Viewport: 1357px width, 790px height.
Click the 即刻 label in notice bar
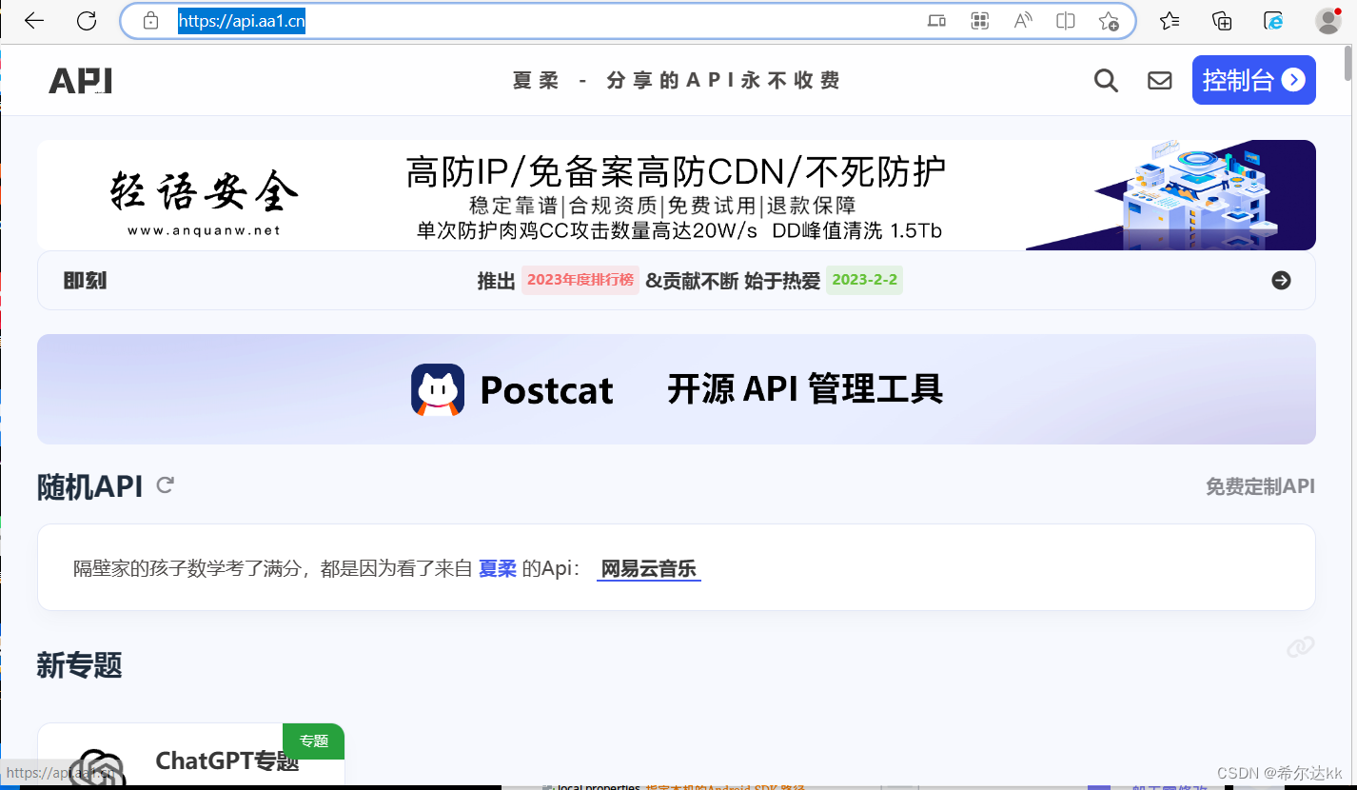pyautogui.click(x=85, y=281)
